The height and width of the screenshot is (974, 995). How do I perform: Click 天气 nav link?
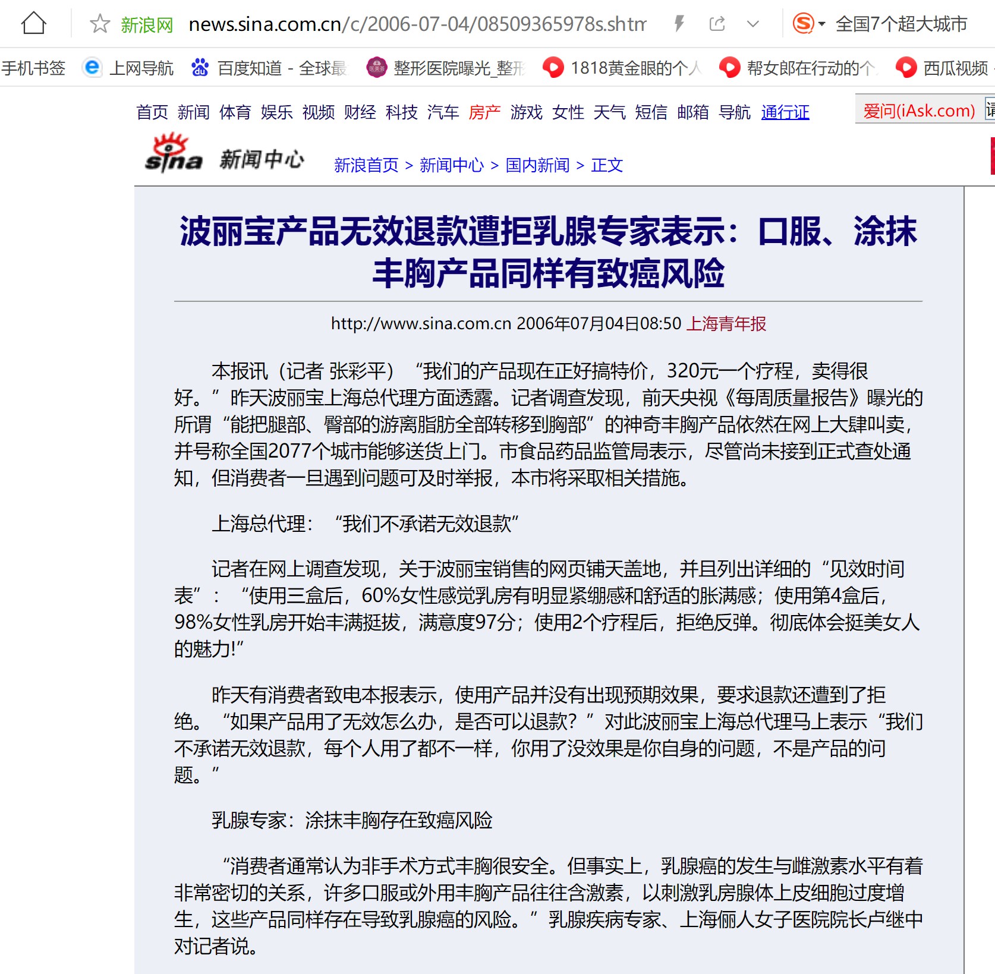(610, 112)
